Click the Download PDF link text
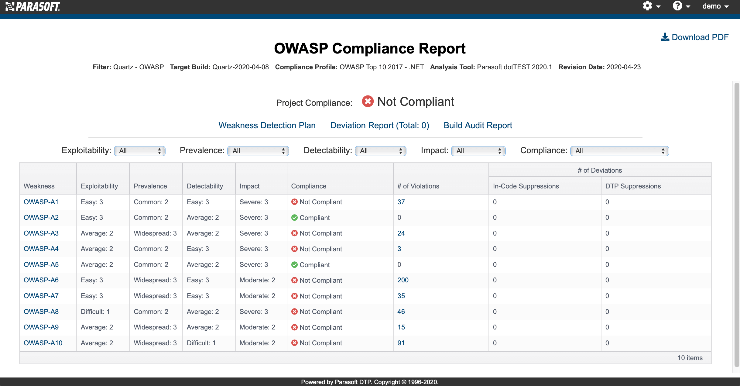This screenshot has width=740, height=386. tap(700, 37)
